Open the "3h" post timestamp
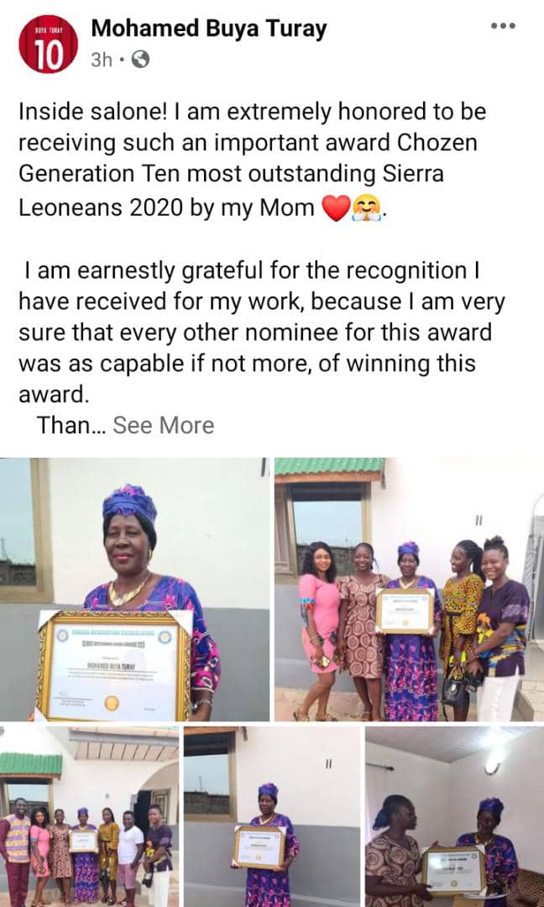 101,60
